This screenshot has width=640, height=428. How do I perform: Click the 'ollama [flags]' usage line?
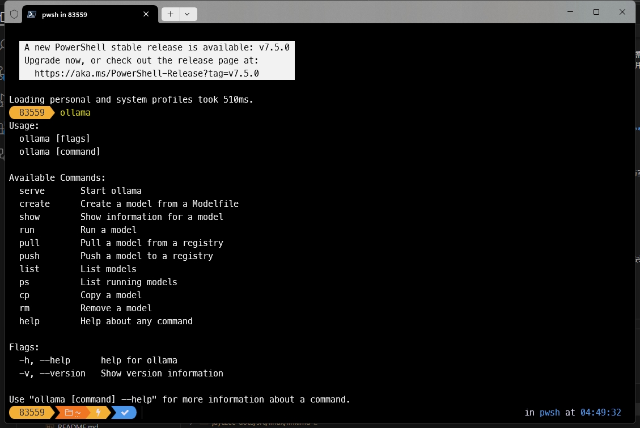[54, 139]
